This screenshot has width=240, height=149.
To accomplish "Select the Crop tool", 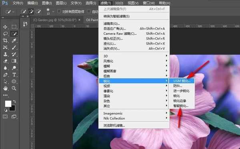I will (x=5, y=40).
